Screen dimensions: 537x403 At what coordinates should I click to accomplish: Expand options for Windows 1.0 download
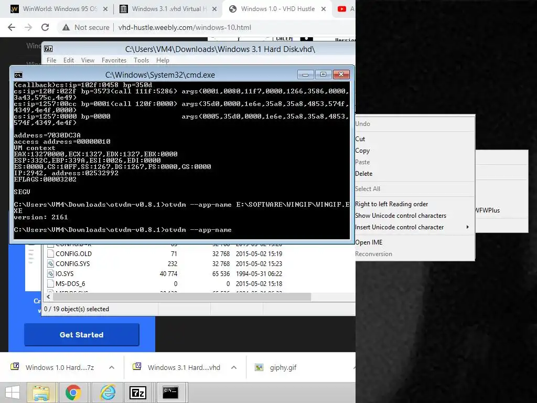click(112, 368)
